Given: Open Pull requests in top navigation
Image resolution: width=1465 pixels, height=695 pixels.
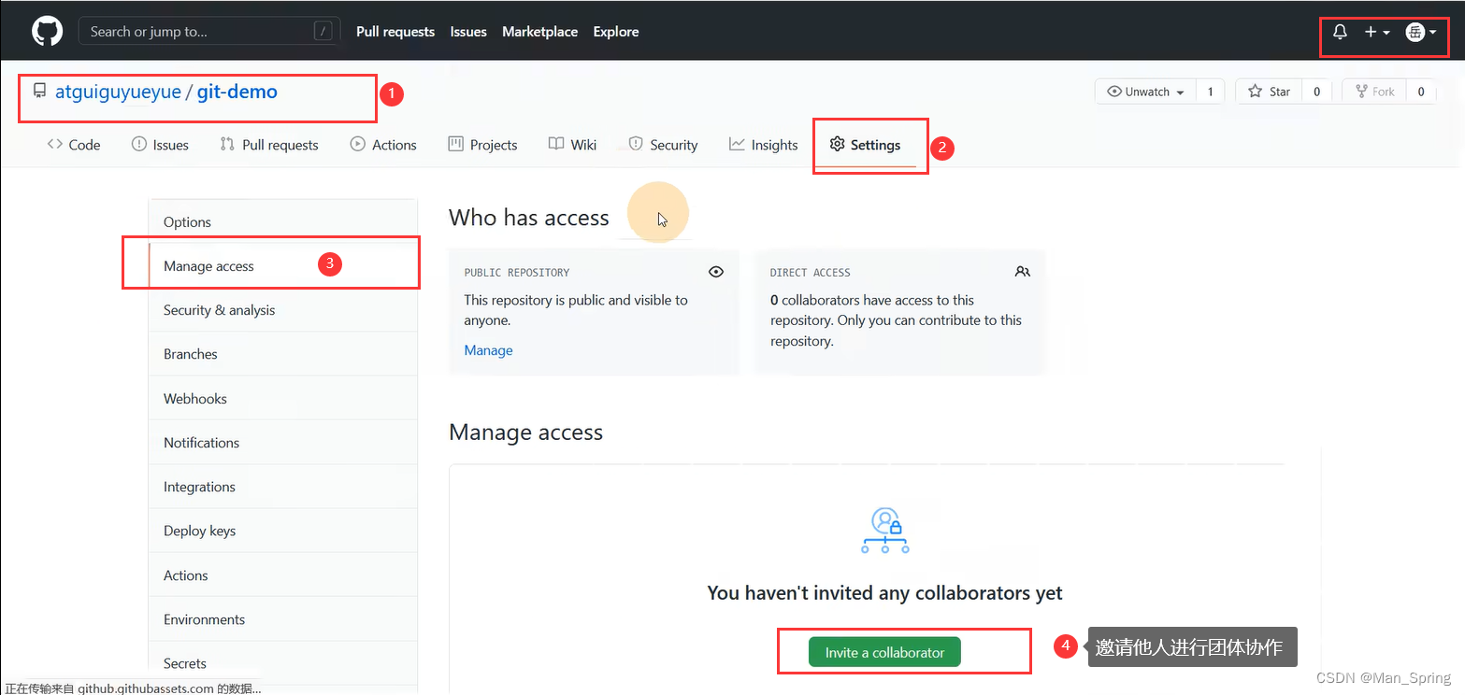Looking at the screenshot, I should click(395, 32).
